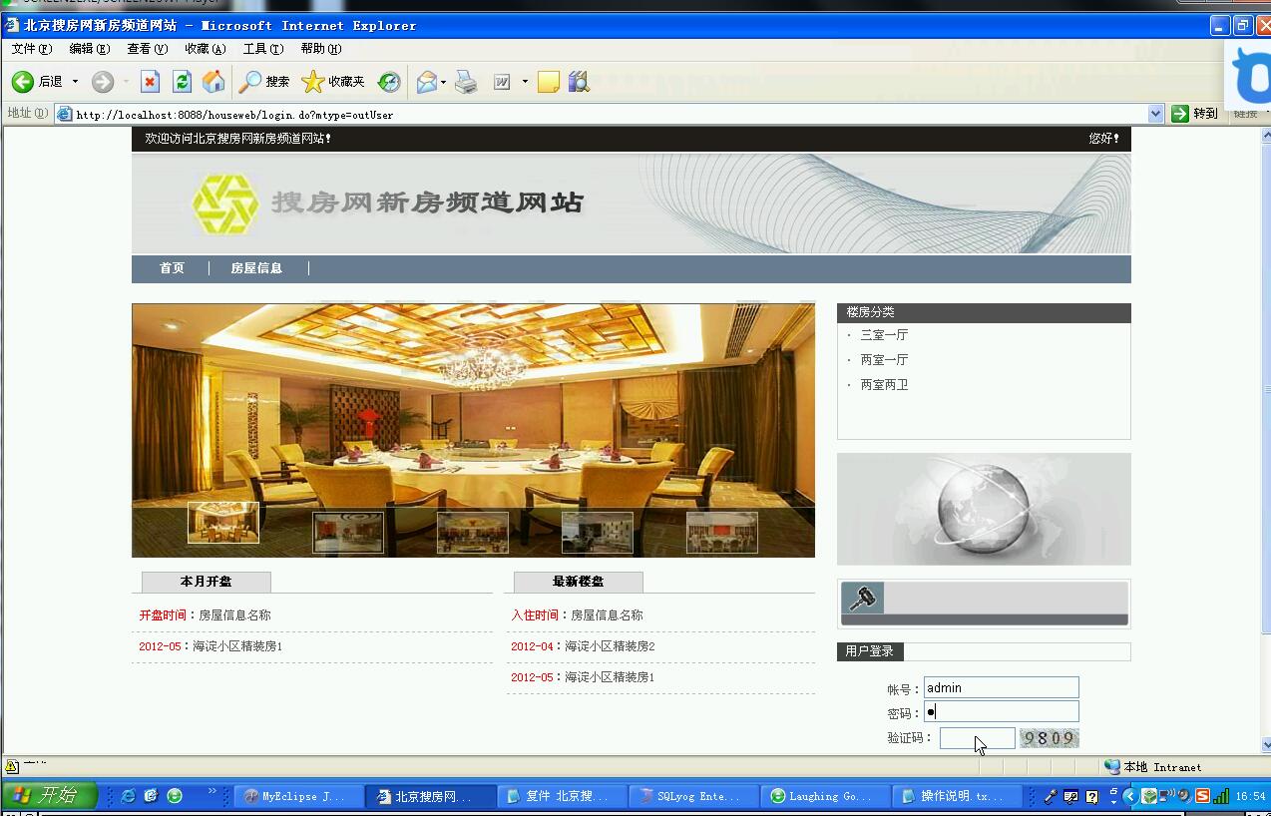Click the gavel auction icon
This screenshot has width=1271, height=816.
[x=862, y=598]
